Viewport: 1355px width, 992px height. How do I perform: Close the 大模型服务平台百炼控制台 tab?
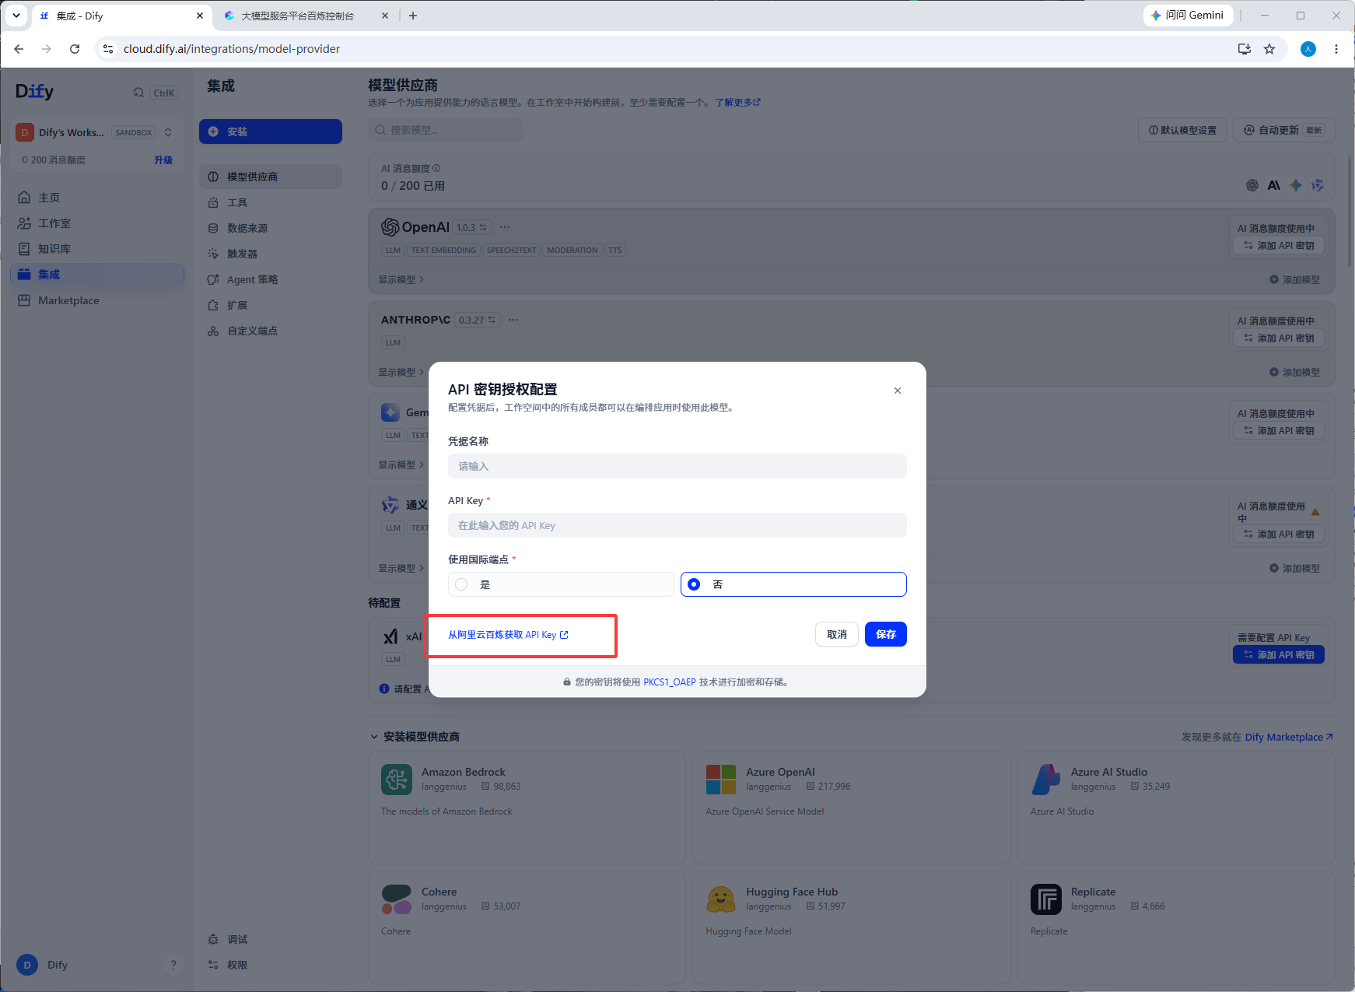pyautogui.click(x=384, y=16)
